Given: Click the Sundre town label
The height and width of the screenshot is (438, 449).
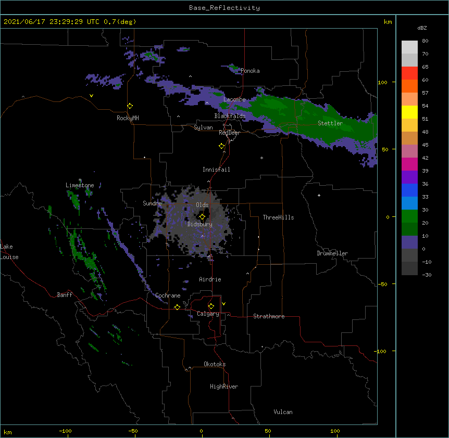Looking at the screenshot, I should (x=152, y=203).
